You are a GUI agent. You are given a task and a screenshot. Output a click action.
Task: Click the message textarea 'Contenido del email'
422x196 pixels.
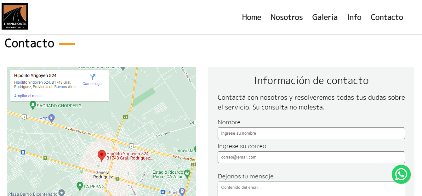point(311,189)
